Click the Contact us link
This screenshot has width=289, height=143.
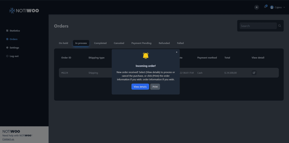[8, 139]
